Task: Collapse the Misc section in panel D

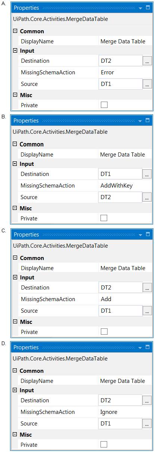Action: pos(15,434)
